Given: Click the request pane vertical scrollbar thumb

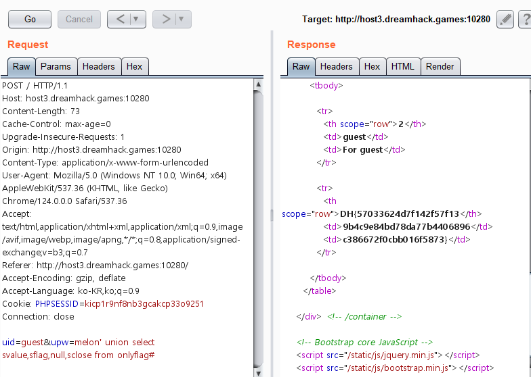Looking at the screenshot, I should 259,228.
